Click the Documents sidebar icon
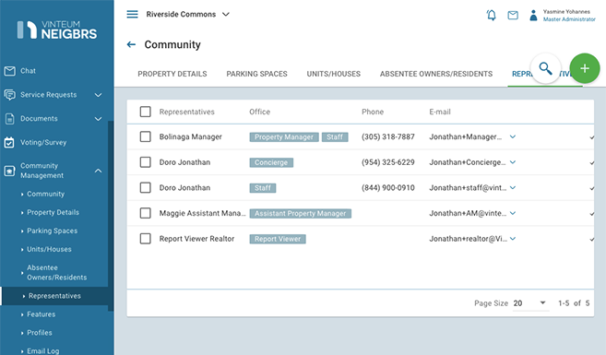 (9, 119)
